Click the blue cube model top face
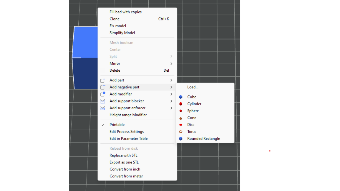The image size is (340, 191). pyautogui.click(x=86, y=42)
